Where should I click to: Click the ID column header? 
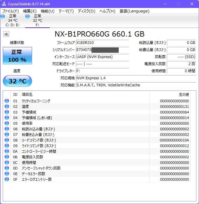tap(15, 95)
